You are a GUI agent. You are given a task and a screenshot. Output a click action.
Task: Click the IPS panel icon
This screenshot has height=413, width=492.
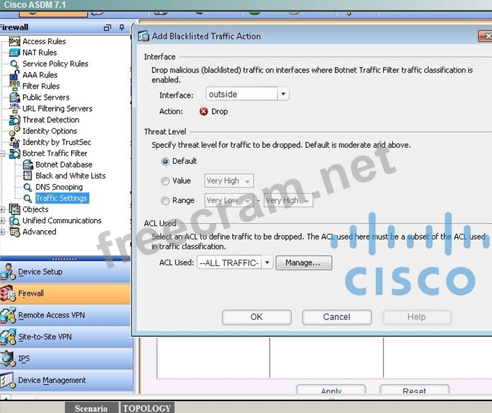click(8, 359)
